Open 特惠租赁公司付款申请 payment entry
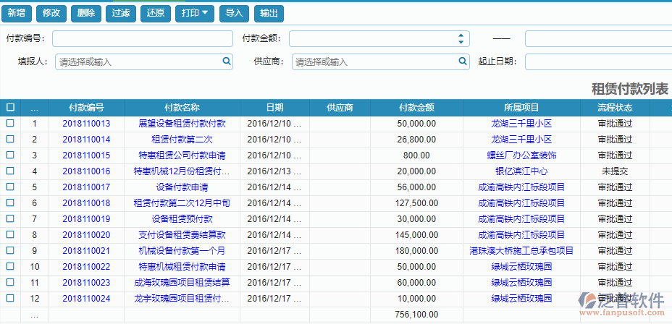 (182, 155)
